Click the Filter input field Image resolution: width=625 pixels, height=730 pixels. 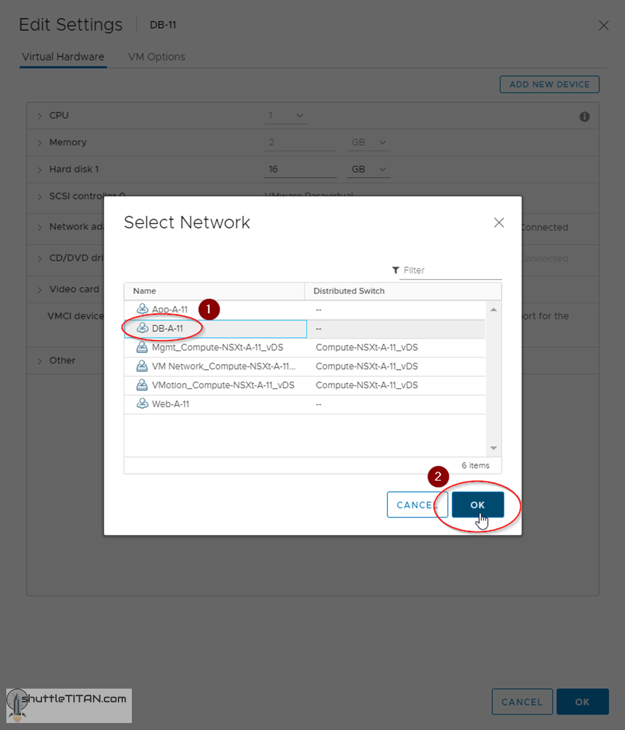(451, 270)
